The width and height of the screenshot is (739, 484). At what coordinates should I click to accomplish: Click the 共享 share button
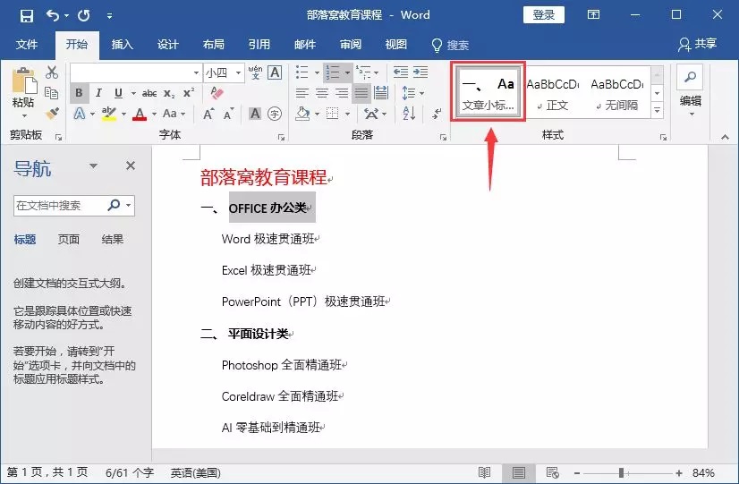pyautogui.click(x=698, y=45)
